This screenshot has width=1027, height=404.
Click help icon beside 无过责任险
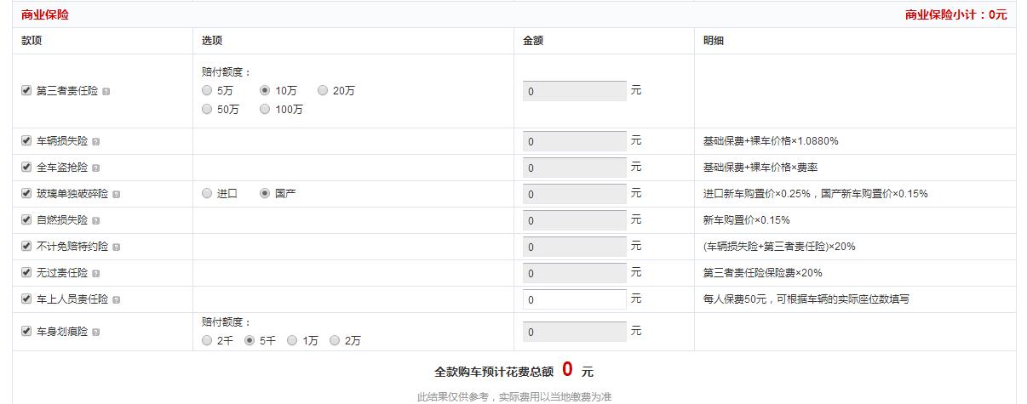pyautogui.click(x=96, y=274)
